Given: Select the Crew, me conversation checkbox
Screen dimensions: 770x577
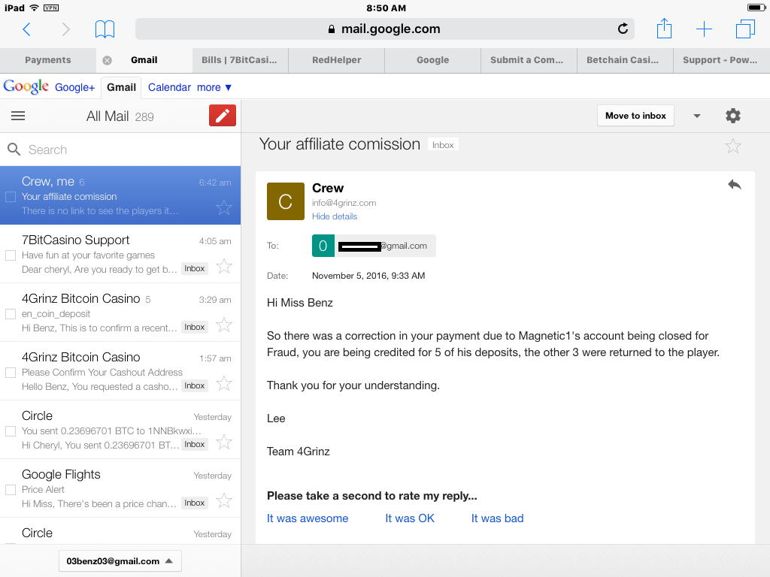Looking at the screenshot, I should point(11,197).
